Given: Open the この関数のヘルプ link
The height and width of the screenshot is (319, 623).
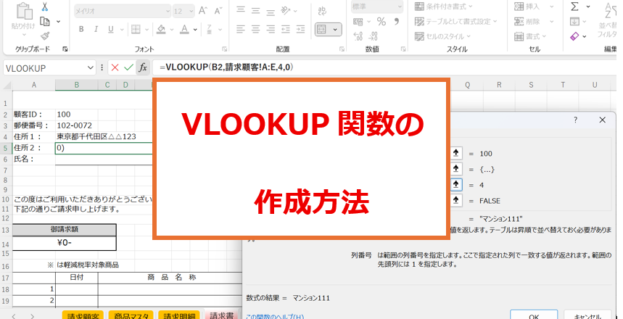Looking at the screenshot, I should pos(275,316).
